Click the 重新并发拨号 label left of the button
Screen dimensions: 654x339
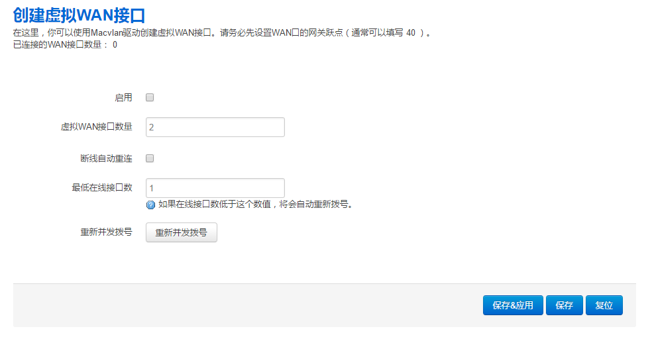(107, 232)
